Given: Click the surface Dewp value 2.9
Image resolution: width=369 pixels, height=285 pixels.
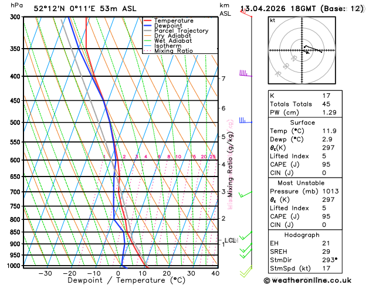Looking at the screenshot, I should tap(327, 139).
